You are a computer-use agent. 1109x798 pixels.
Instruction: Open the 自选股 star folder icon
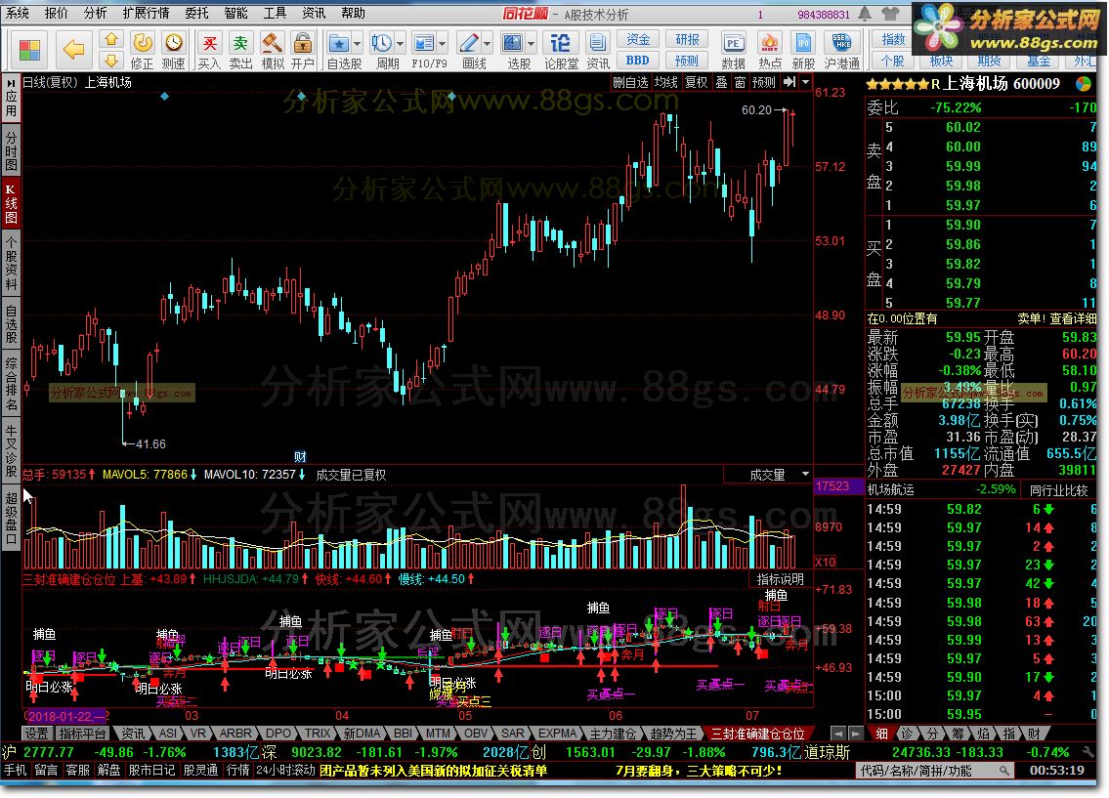[x=339, y=44]
